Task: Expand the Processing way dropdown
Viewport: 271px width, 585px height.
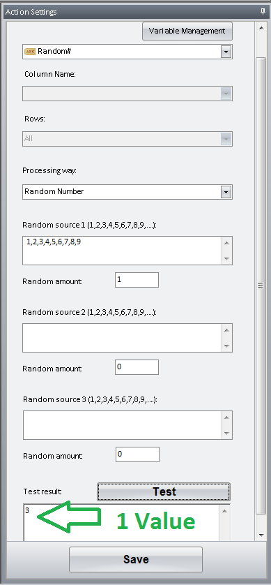Action: click(x=226, y=192)
